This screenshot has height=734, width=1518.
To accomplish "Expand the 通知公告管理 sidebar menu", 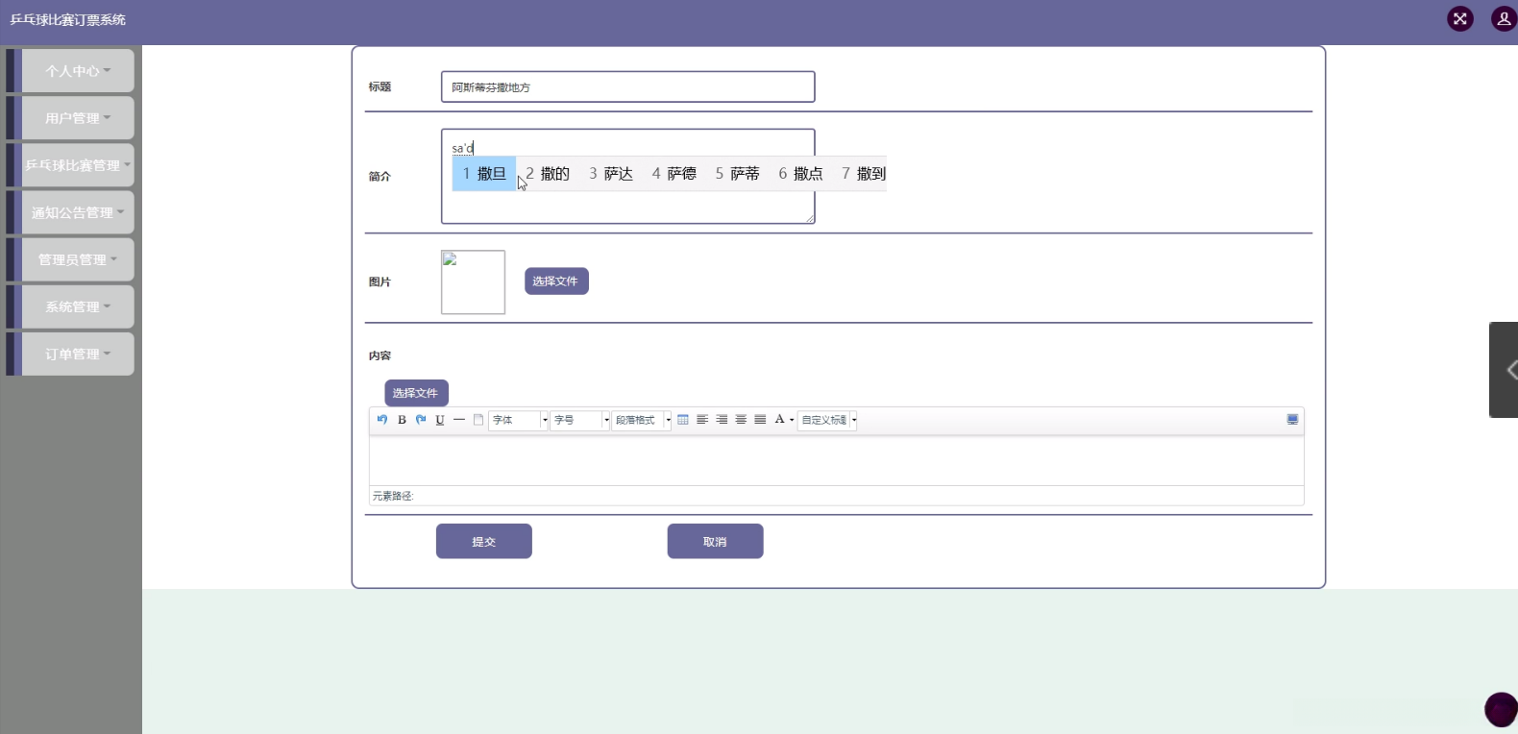I will click(x=78, y=212).
